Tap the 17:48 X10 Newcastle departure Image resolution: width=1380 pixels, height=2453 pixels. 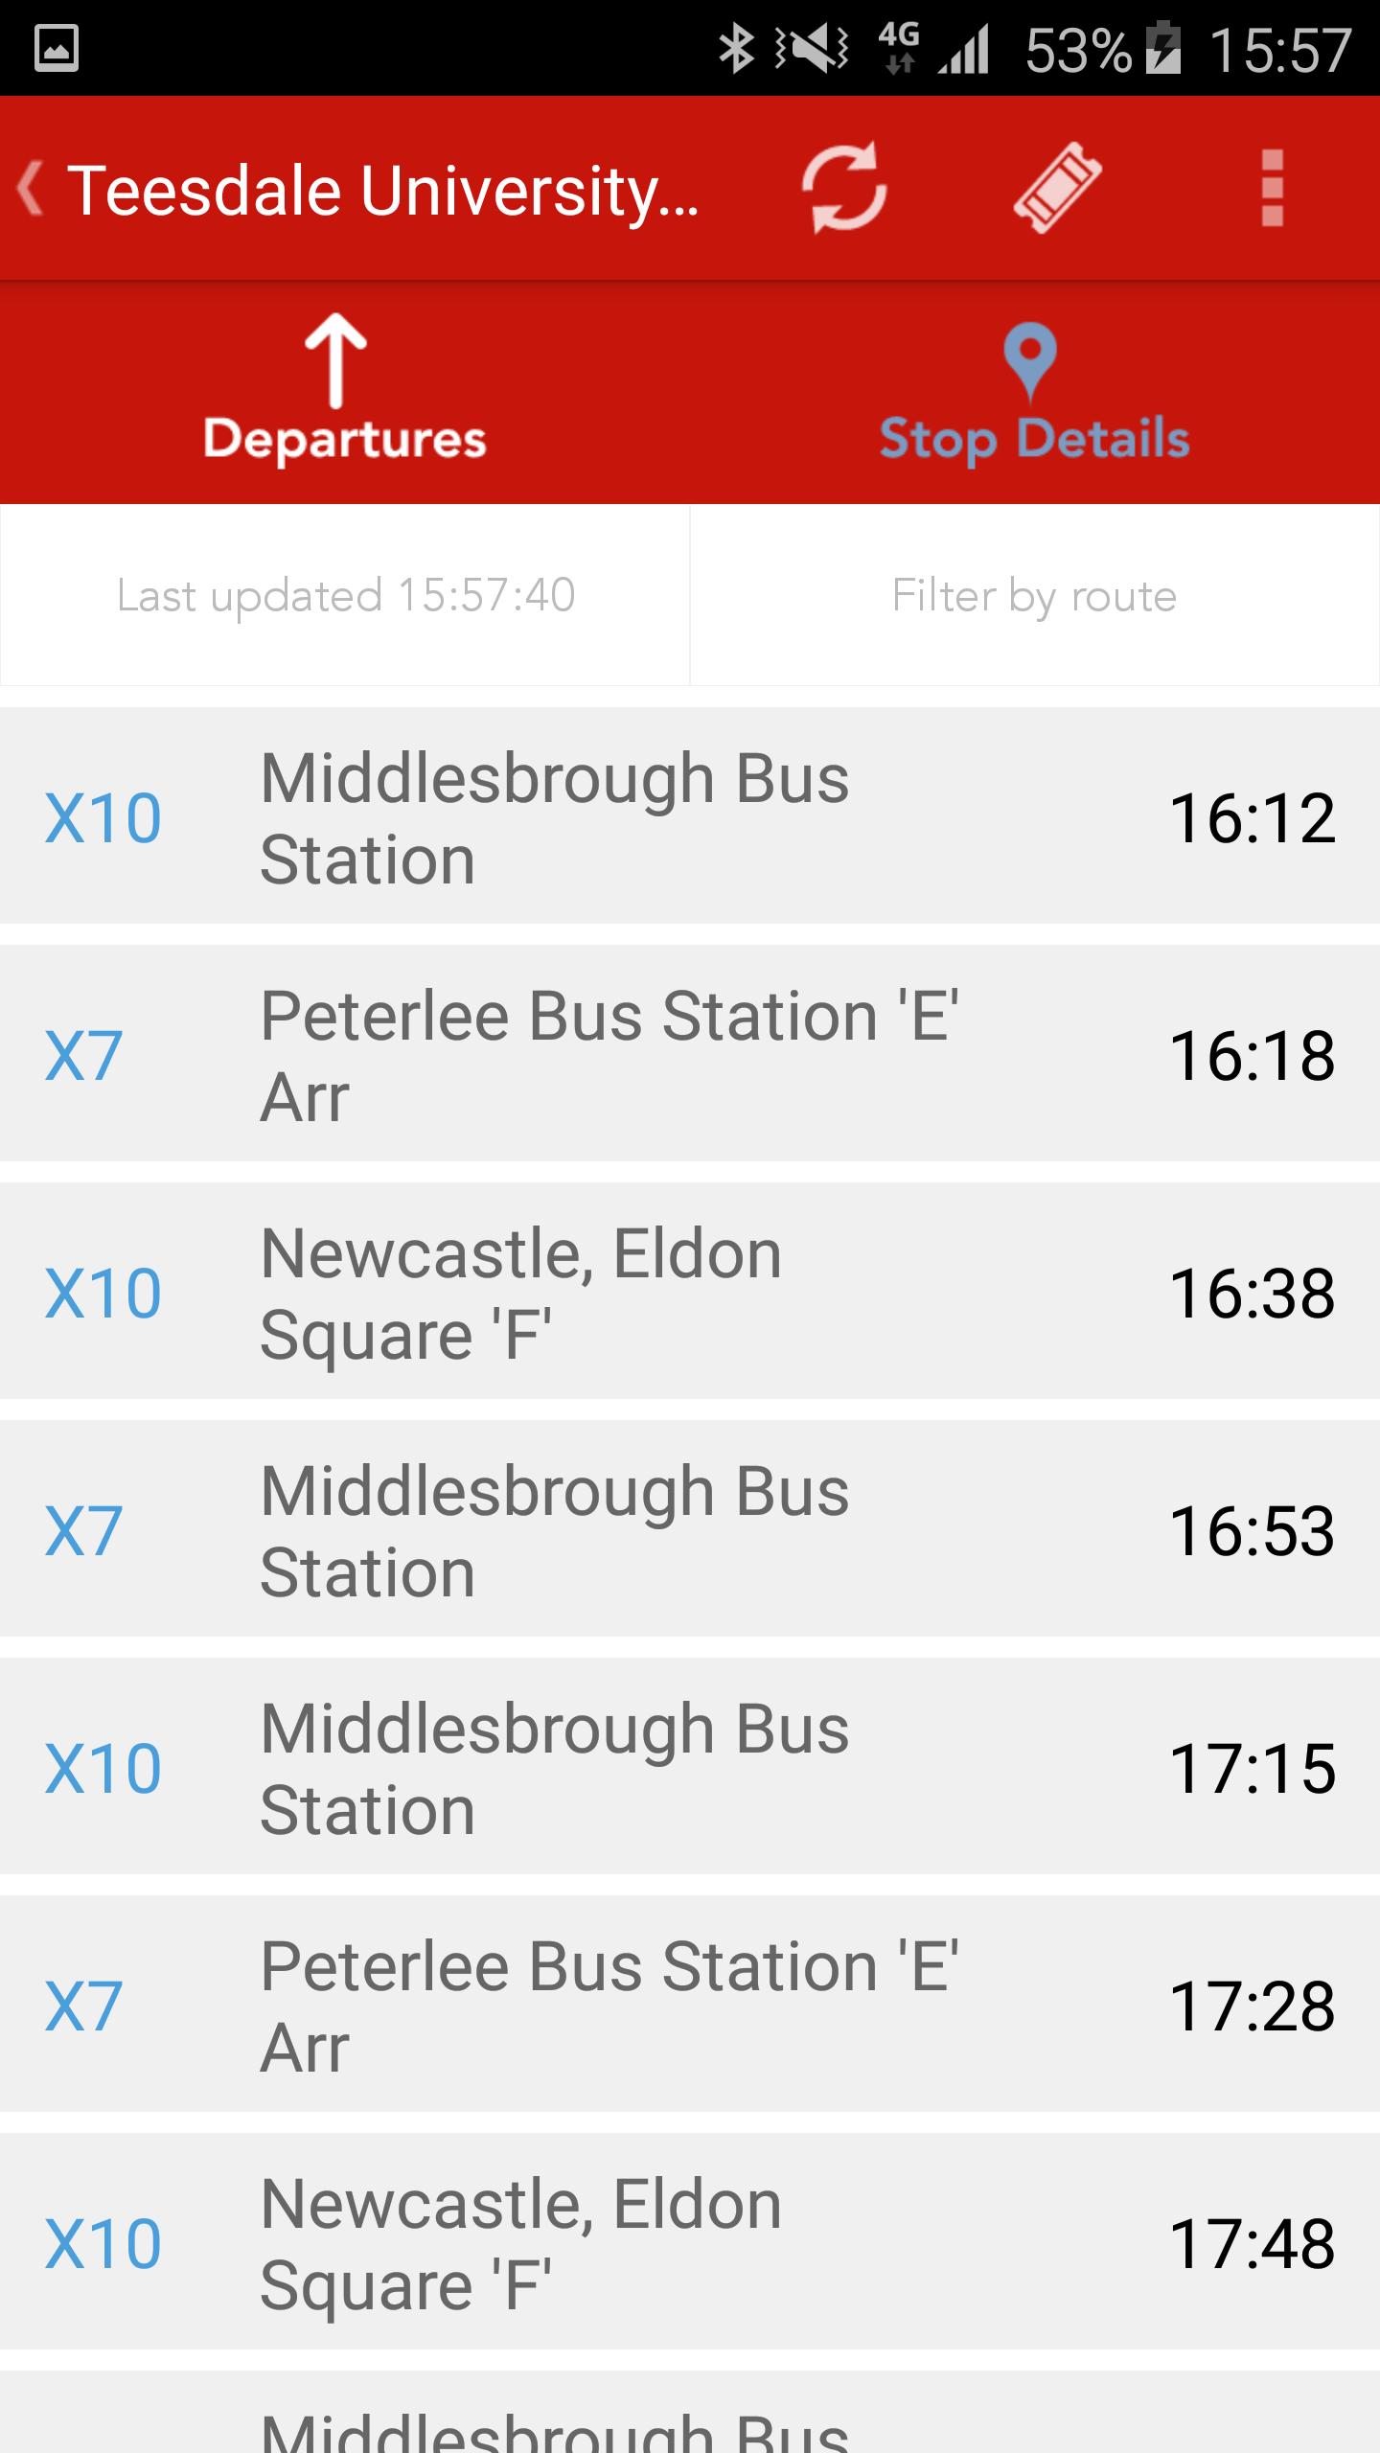[690, 2242]
